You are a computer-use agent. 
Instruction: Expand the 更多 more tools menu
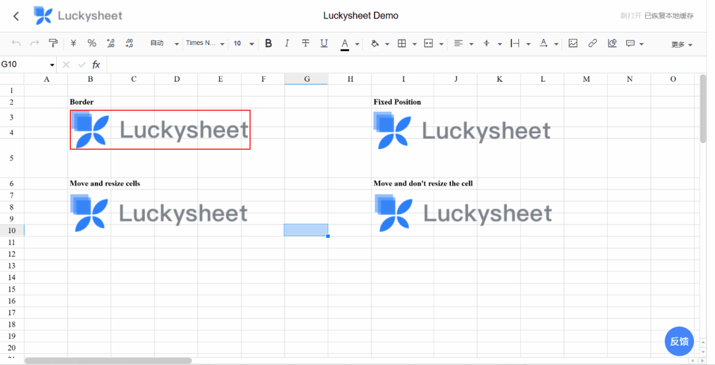(682, 44)
